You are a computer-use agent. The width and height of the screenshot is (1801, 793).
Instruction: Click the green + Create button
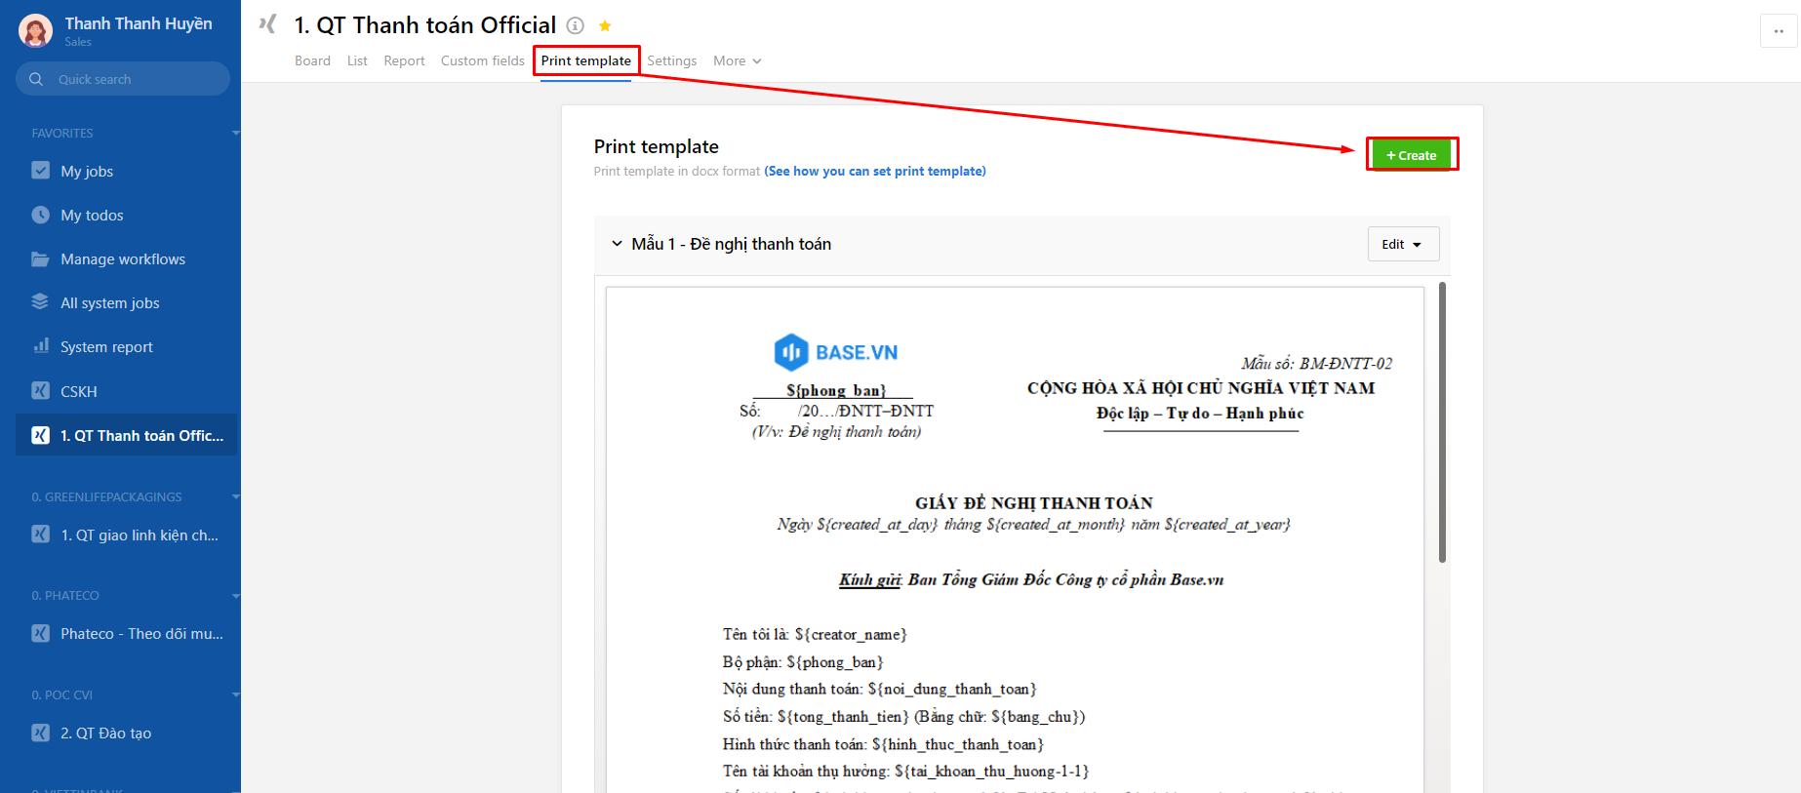tap(1411, 155)
